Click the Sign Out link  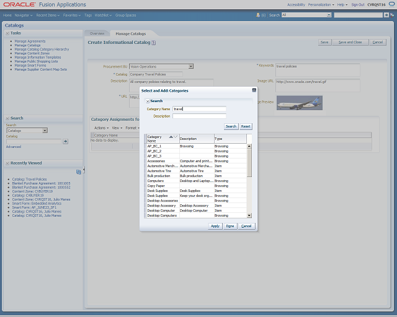(358, 4)
